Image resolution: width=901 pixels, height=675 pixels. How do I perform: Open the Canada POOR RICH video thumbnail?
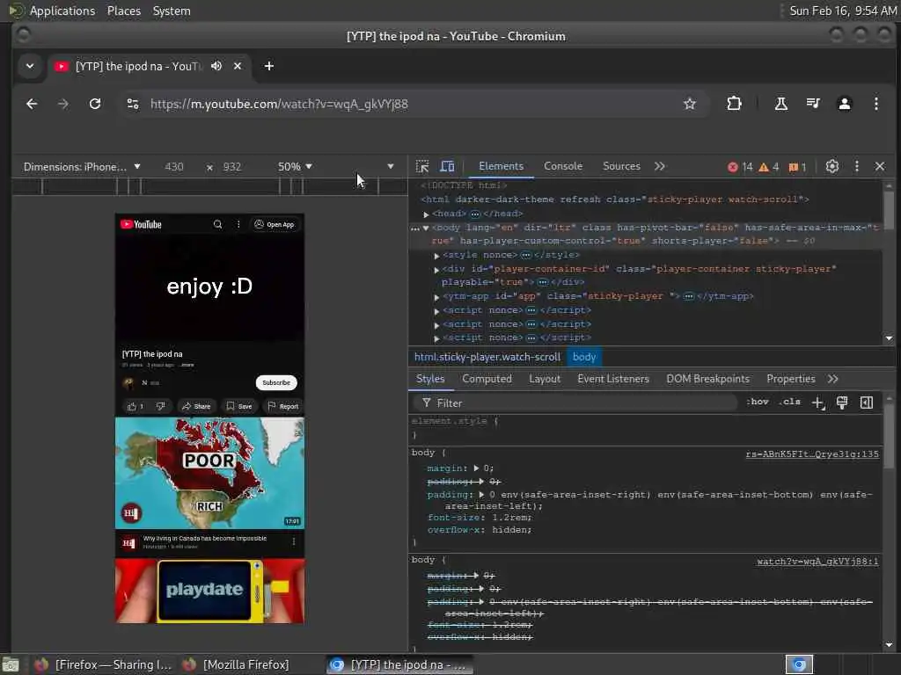209,473
